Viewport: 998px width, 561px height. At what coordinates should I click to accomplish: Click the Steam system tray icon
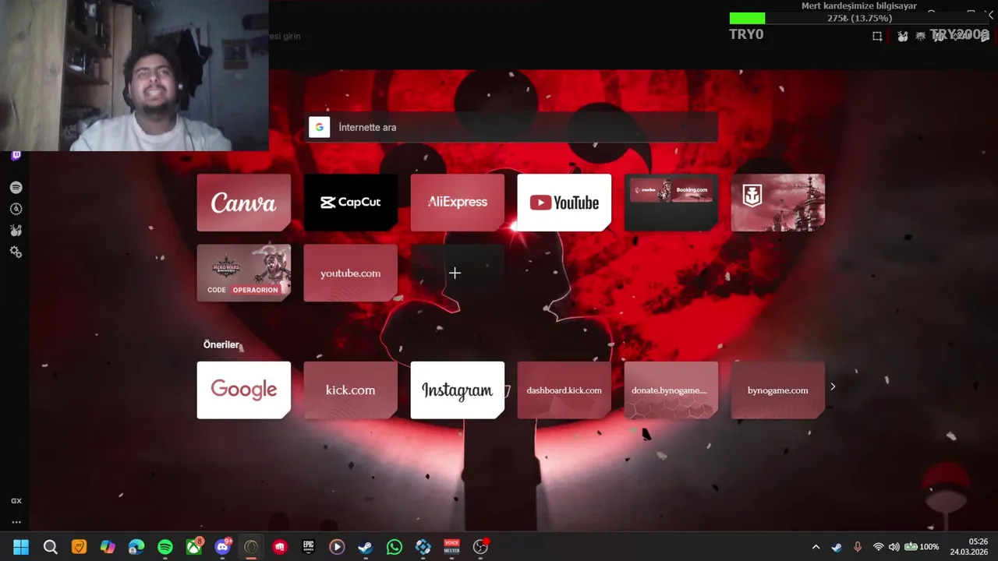coord(837,547)
